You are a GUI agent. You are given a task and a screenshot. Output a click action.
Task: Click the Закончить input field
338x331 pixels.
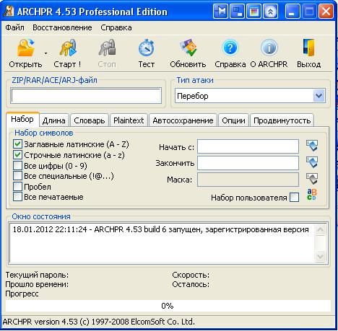248,163
